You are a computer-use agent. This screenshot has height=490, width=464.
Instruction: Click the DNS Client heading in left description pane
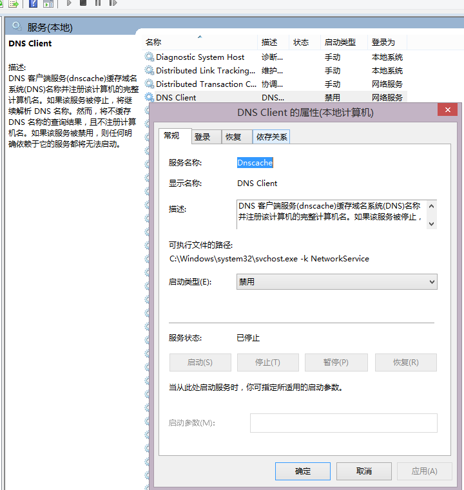pos(30,43)
